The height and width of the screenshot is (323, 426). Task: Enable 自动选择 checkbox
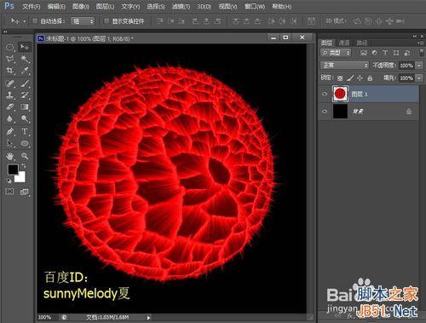35,21
